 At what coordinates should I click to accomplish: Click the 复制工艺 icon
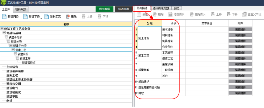coord(46,17)
